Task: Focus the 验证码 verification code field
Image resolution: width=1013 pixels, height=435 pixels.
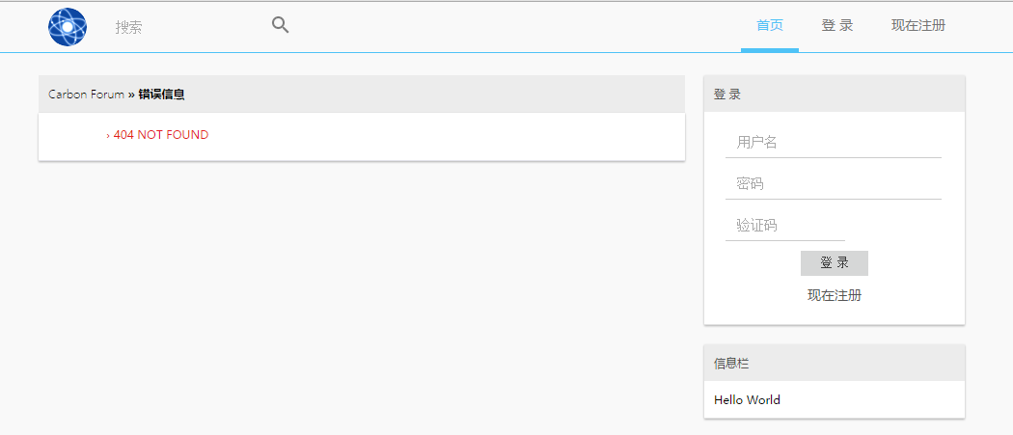Action: 785,227
